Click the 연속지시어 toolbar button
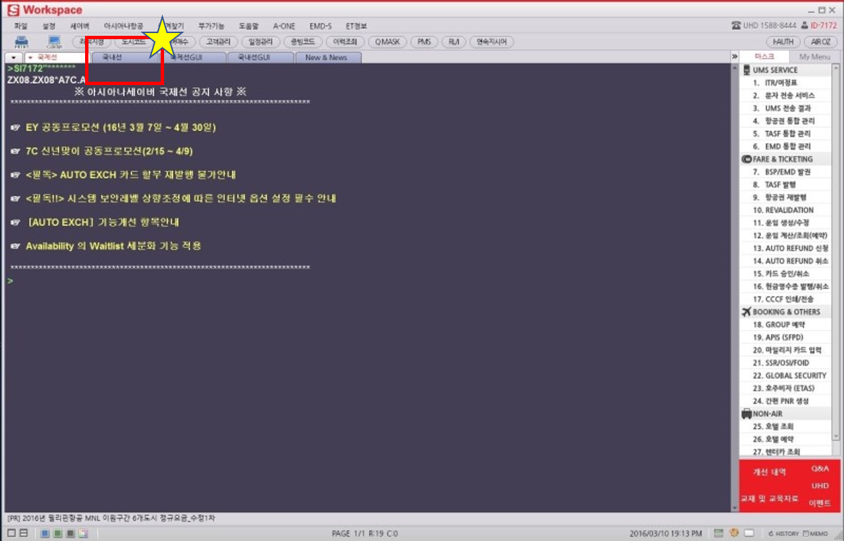Image resolution: width=844 pixels, height=541 pixels. 492,42
